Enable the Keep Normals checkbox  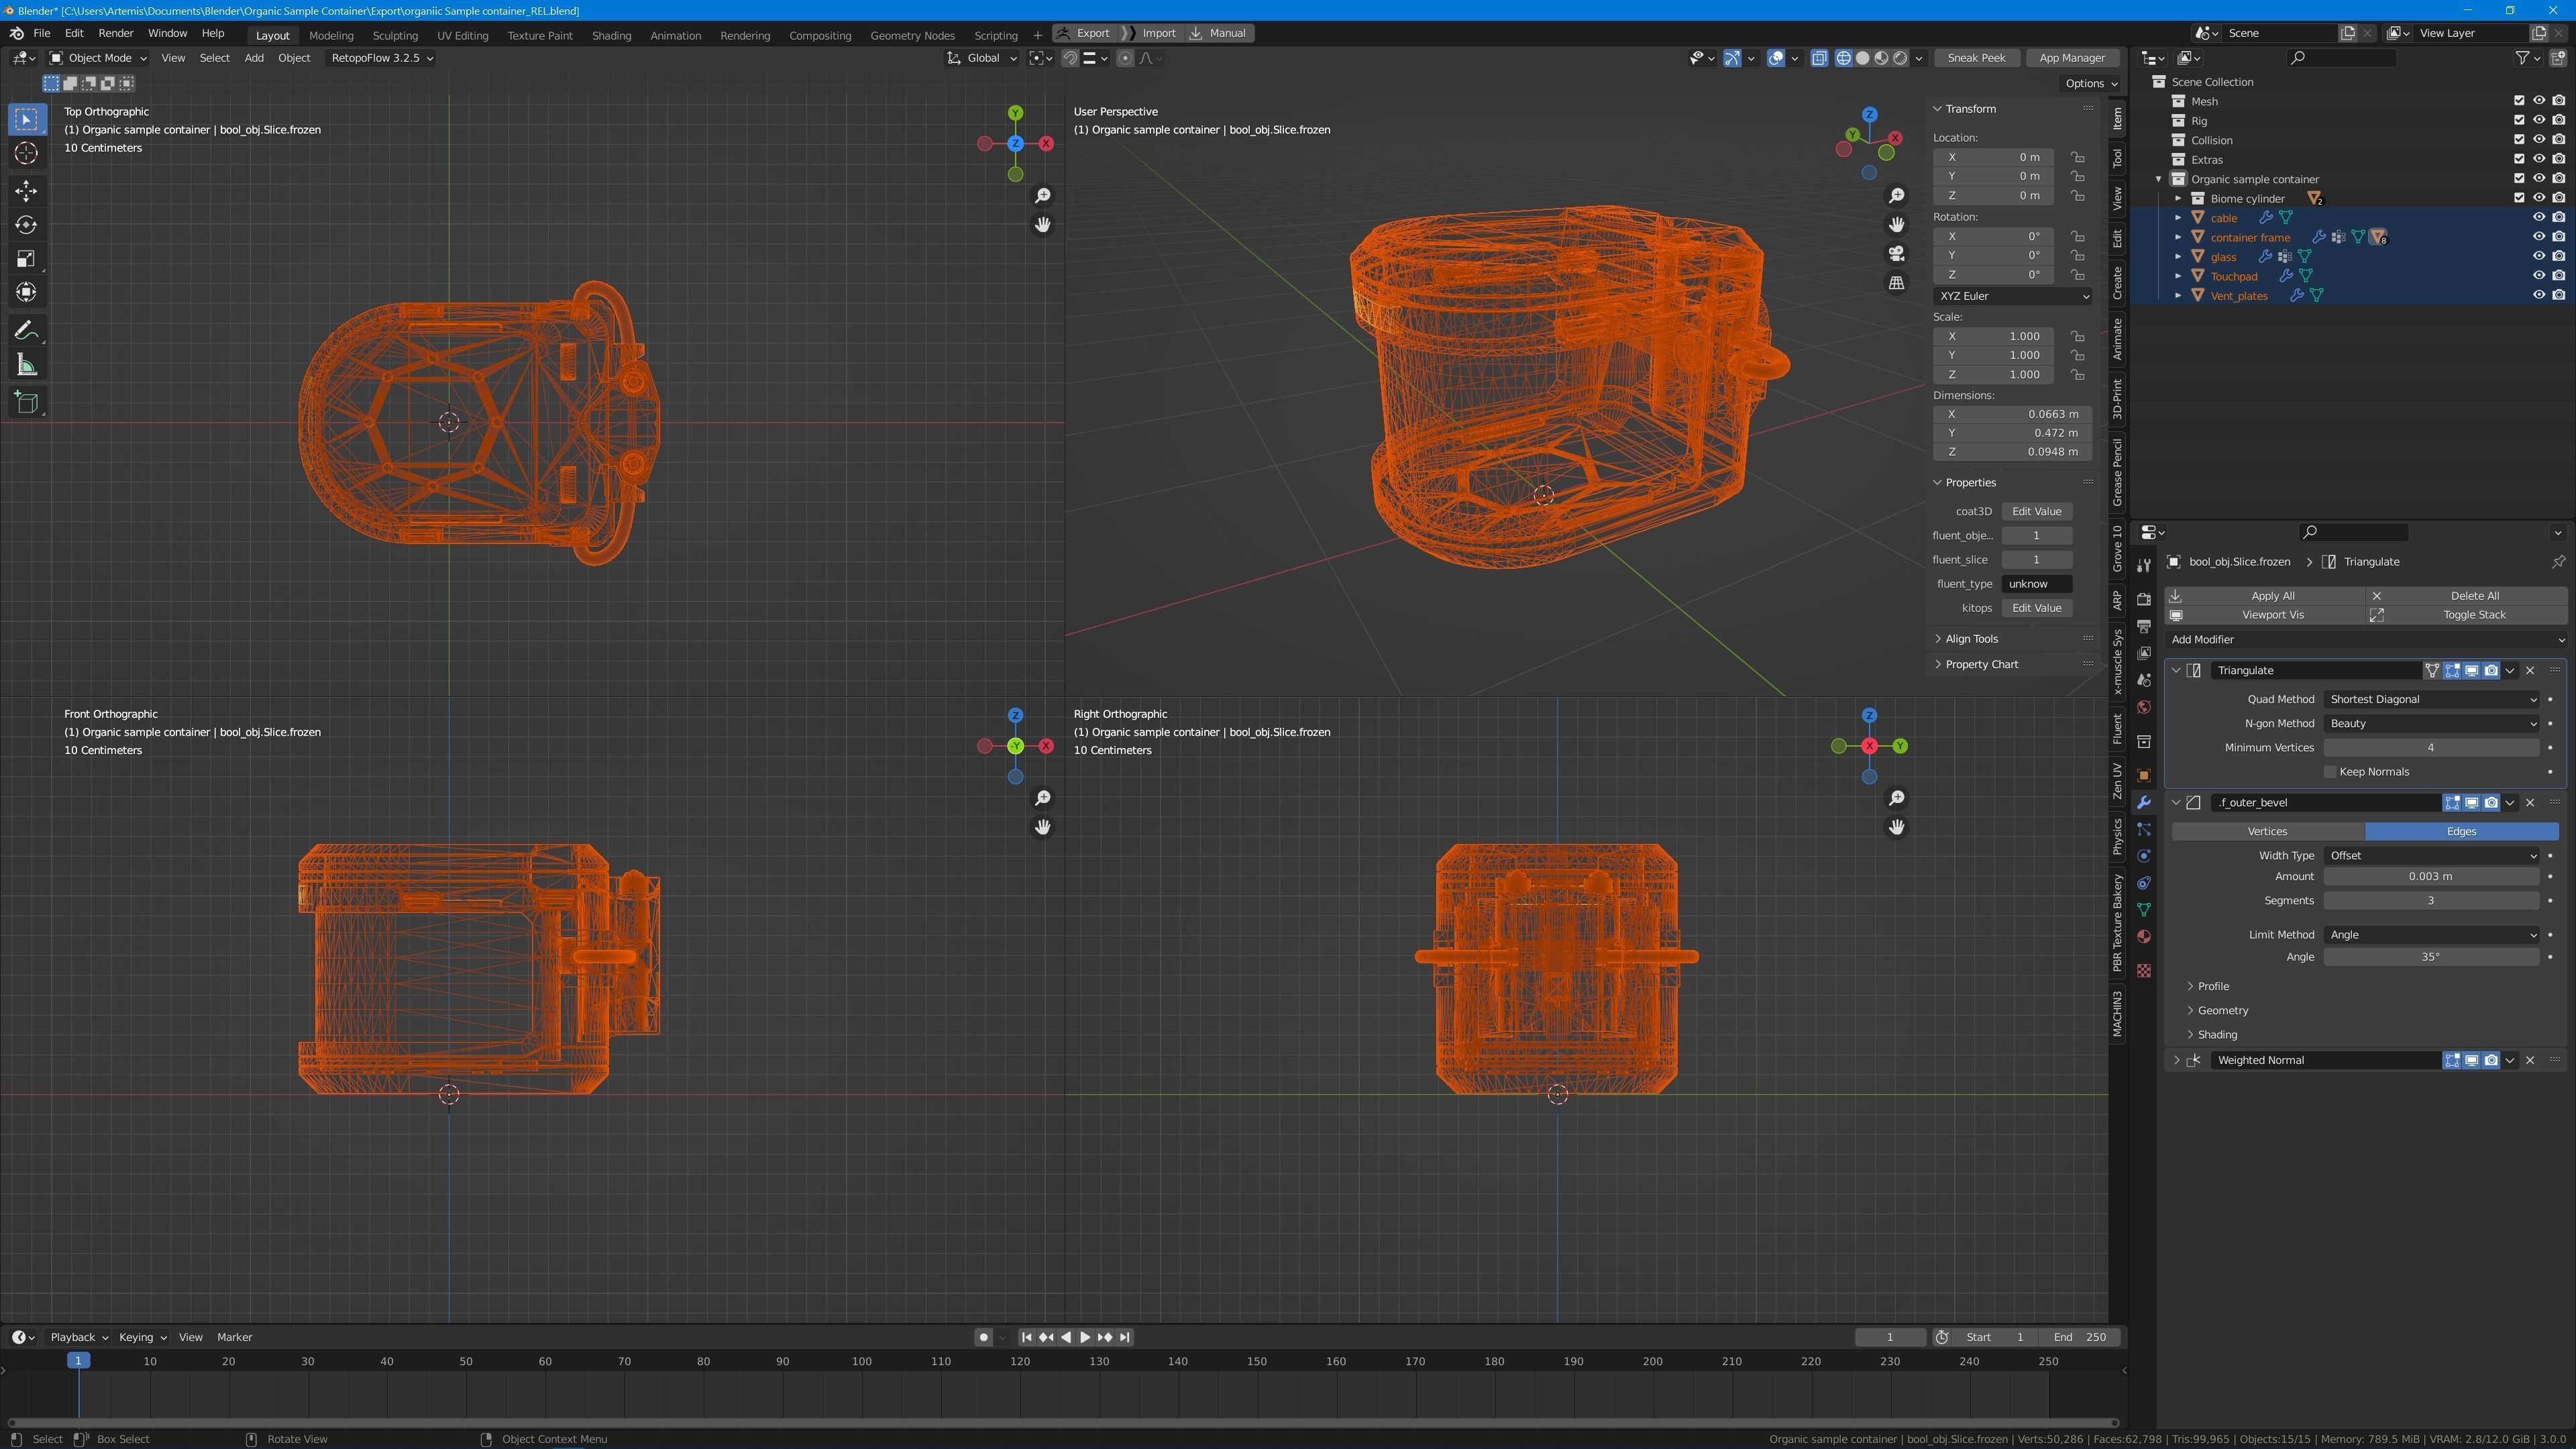click(2330, 772)
